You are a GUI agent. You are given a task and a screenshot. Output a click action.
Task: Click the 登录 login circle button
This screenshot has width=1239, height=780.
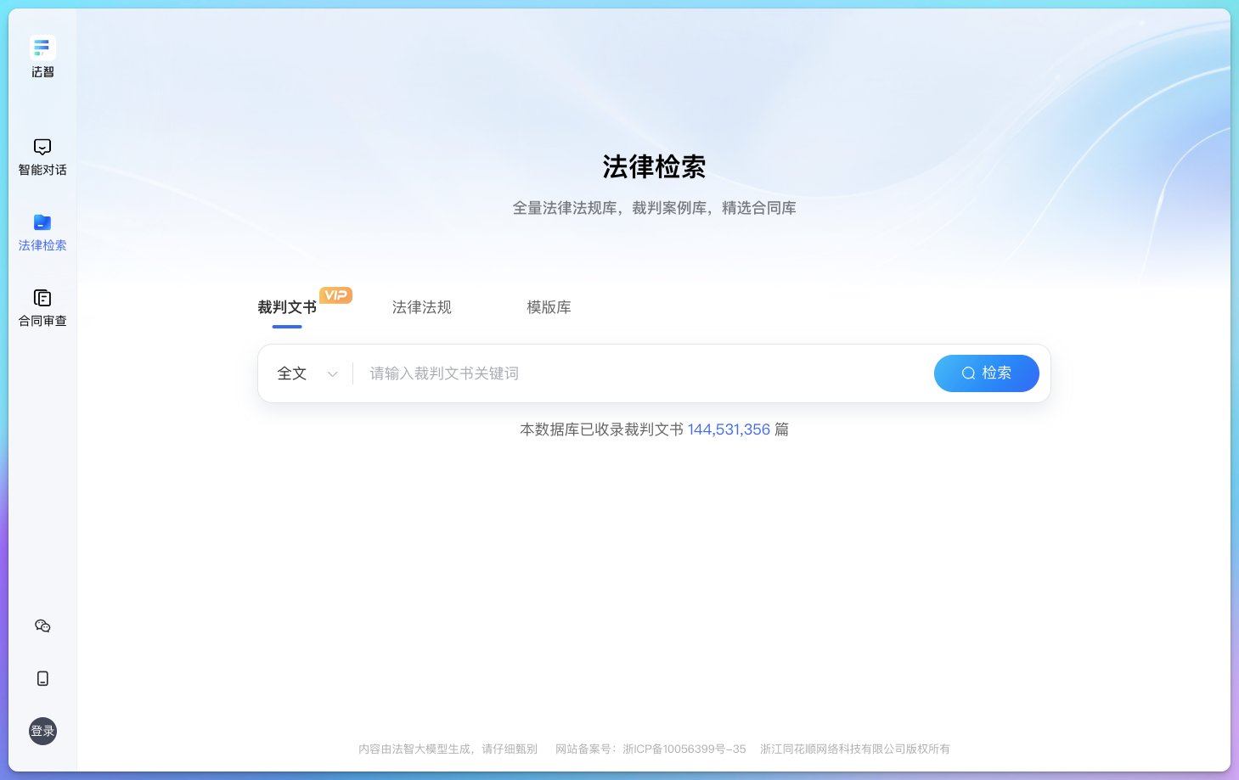tap(42, 731)
